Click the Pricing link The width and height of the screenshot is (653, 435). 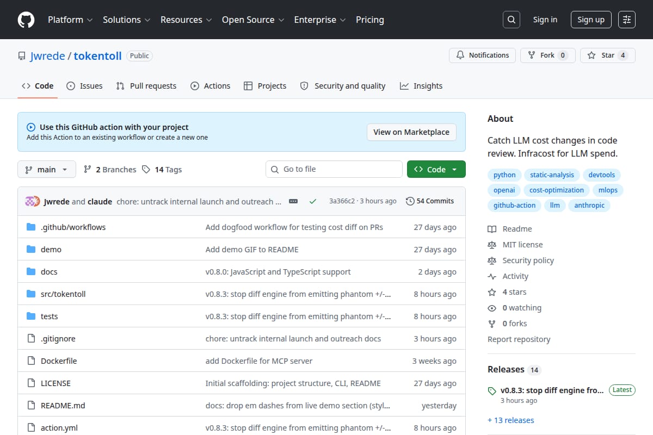click(x=370, y=20)
